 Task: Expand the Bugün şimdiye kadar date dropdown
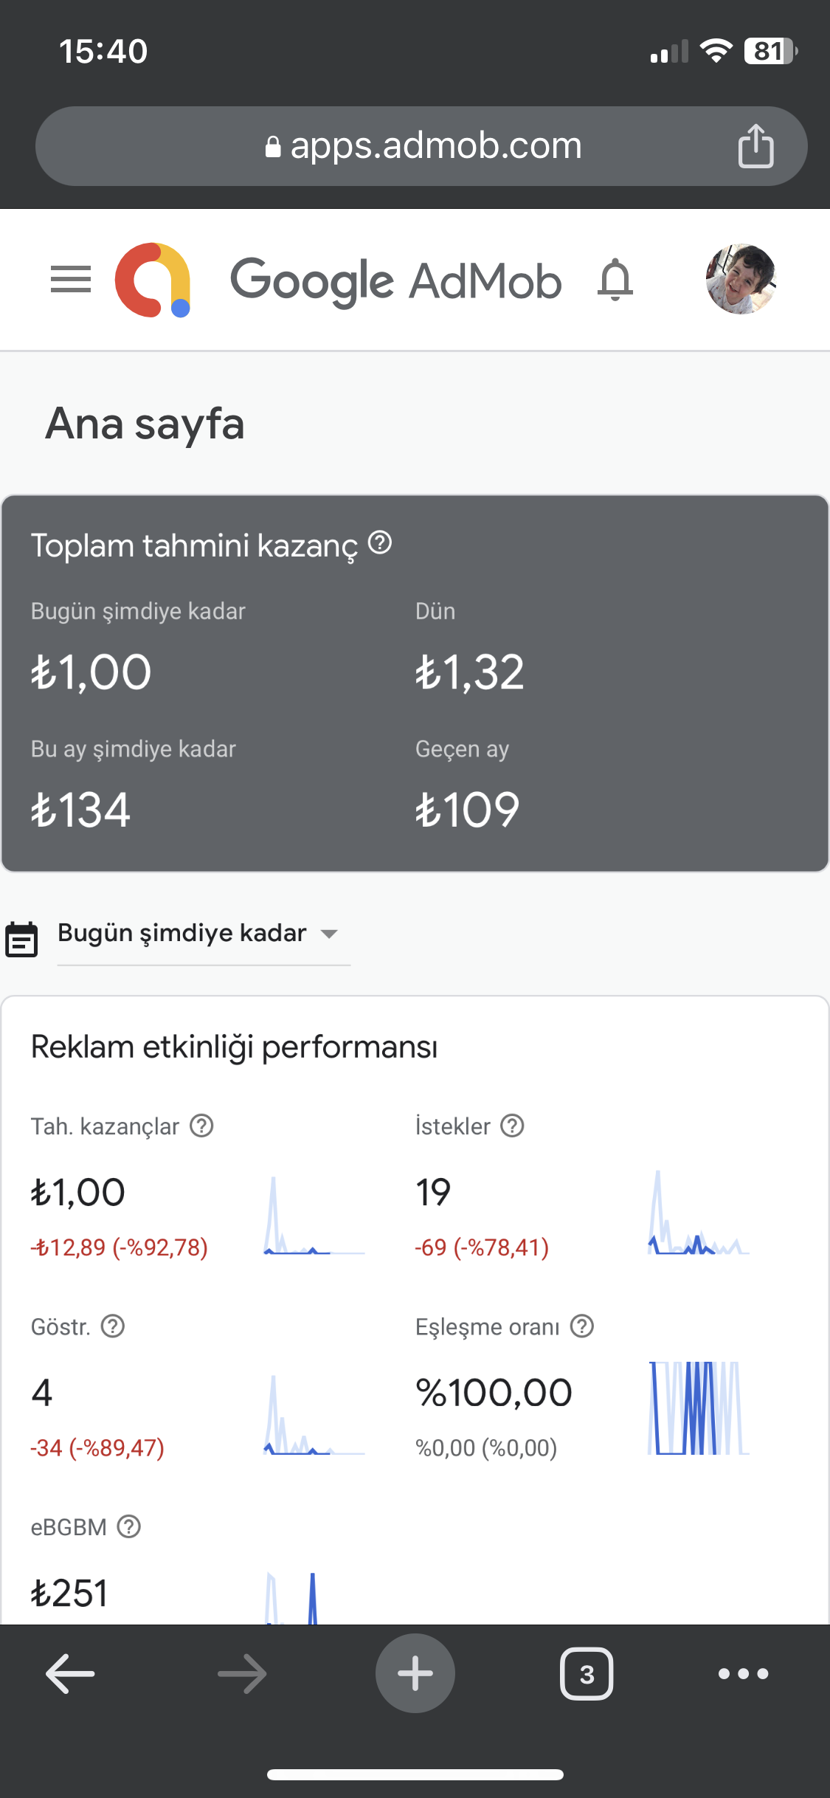(204, 934)
